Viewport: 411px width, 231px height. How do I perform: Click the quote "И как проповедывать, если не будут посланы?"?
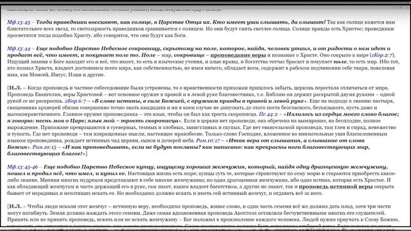click(133, 147)
